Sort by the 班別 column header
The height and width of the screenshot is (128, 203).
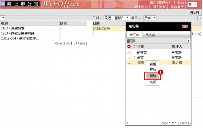click(30, 23)
